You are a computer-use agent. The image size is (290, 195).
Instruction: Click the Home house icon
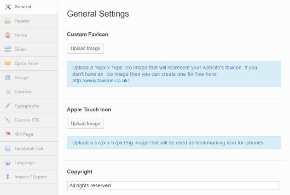7,35
